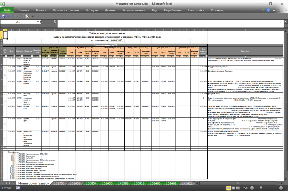Expand the formula bar with chevron
This screenshot has height=191, width=288.
point(286,22)
